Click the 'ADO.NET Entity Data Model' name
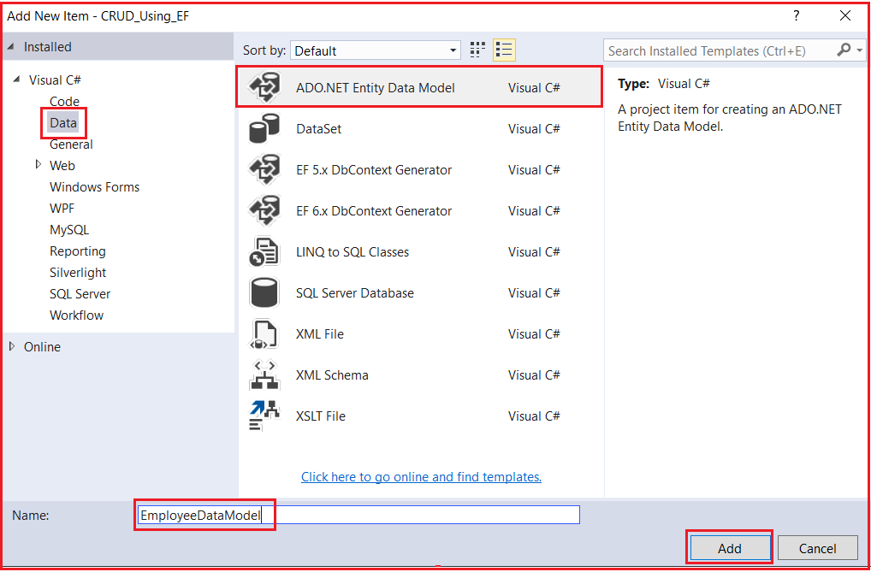This screenshot has width=871, height=572. coord(376,88)
